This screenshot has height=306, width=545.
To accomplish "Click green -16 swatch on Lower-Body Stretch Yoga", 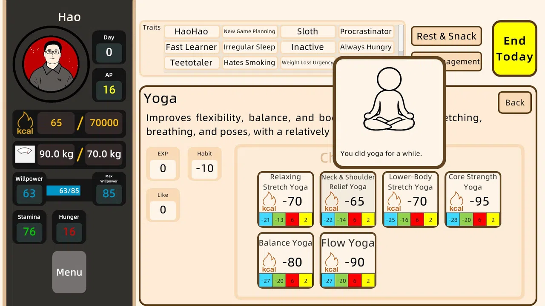I will click(x=404, y=220).
